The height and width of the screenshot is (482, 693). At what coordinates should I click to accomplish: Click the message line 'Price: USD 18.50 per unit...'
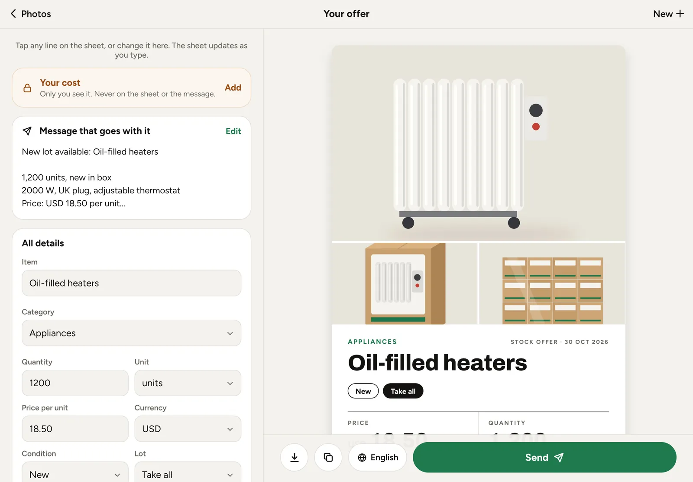tap(74, 203)
